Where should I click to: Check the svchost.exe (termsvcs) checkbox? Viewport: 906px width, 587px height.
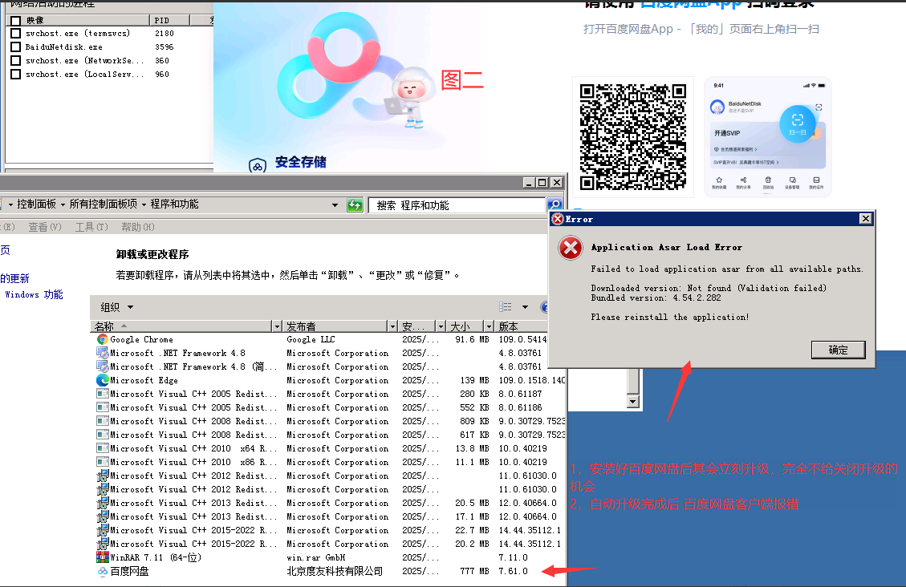[16, 33]
